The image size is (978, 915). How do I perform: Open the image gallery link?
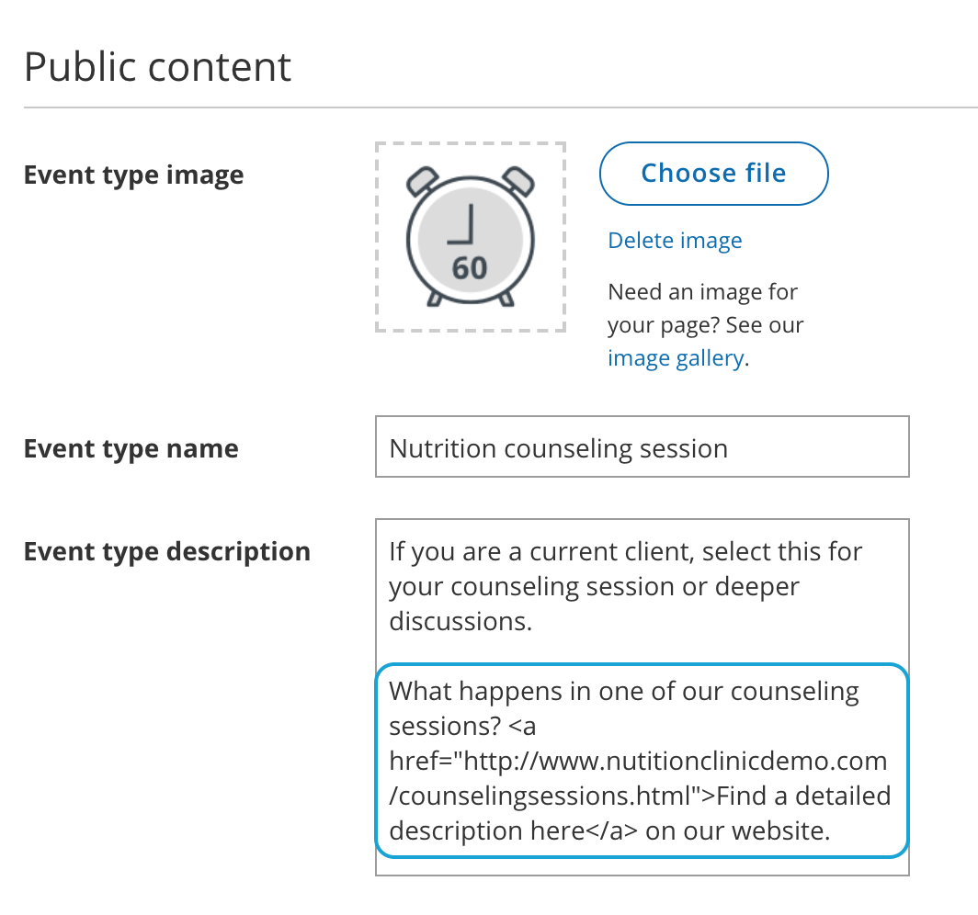[x=676, y=358]
